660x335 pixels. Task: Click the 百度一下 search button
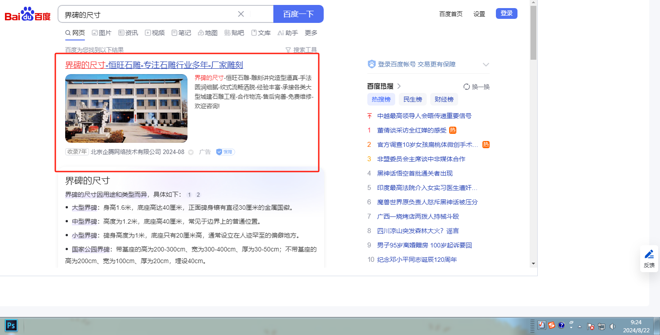tap(299, 14)
